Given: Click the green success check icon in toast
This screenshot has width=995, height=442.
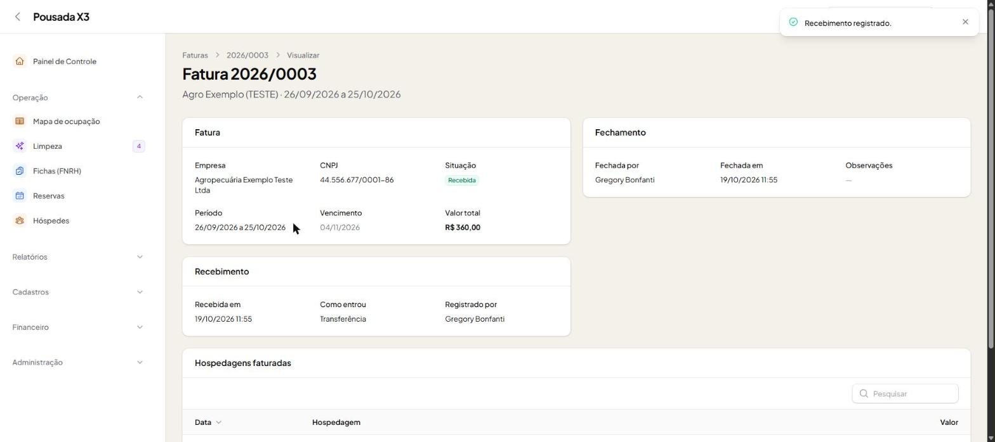Looking at the screenshot, I should pos(793,22).
